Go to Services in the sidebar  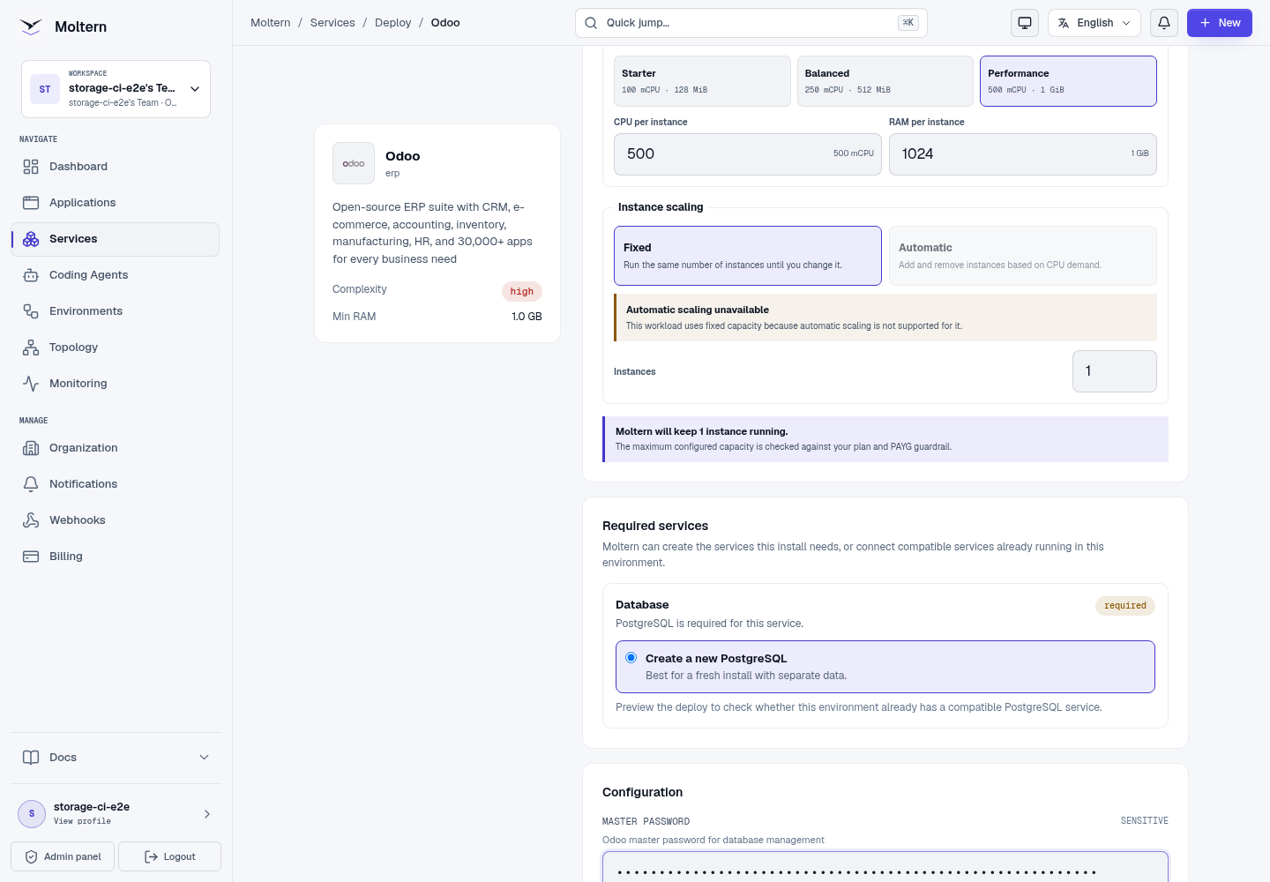(x=116, y=239)
